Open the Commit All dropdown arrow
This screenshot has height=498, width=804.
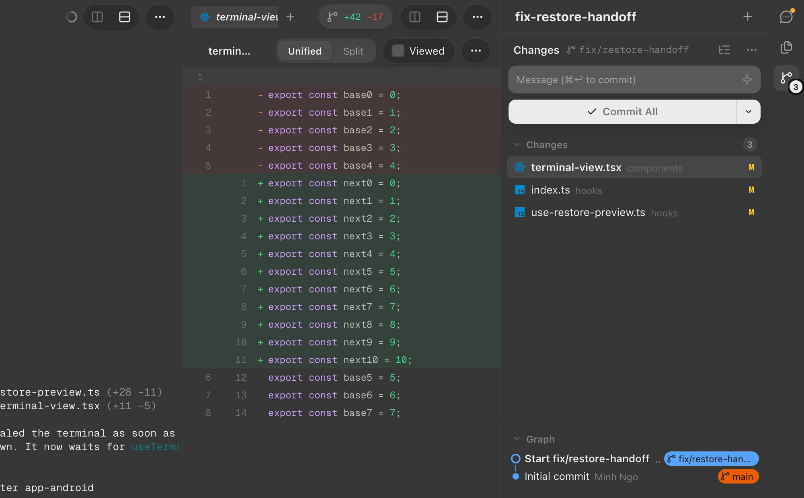748,112
